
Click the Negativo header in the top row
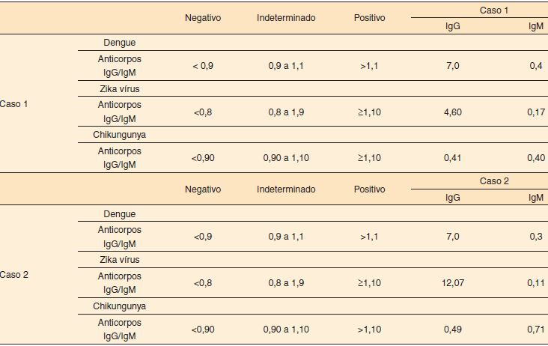click(203, 18)
